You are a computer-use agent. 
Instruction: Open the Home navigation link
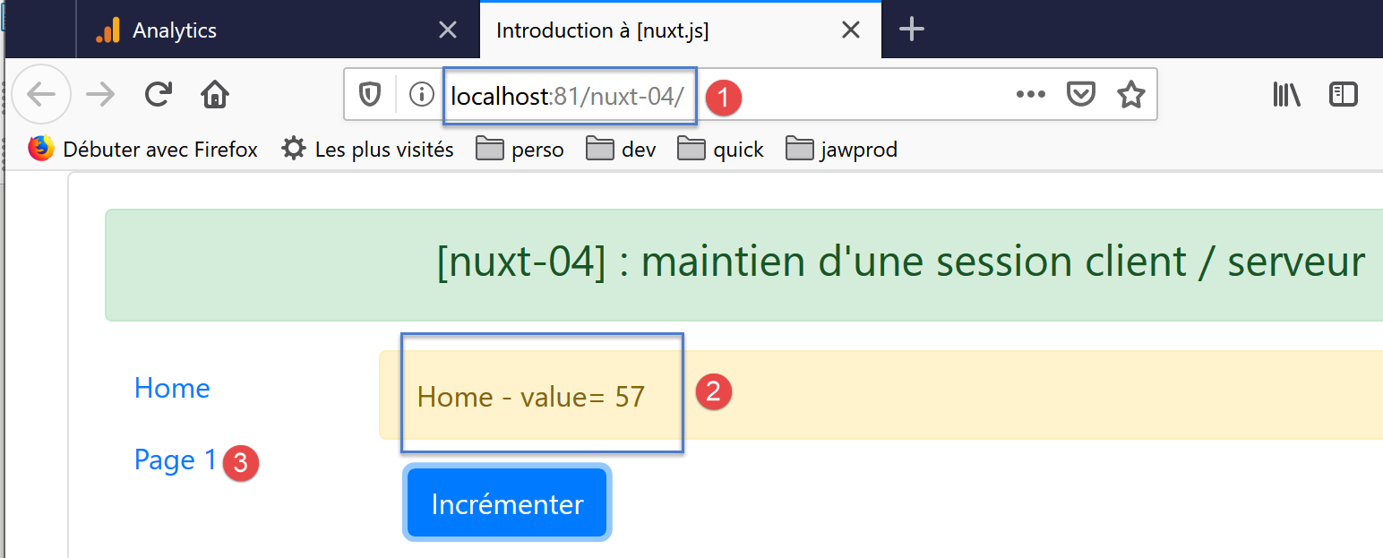172,388
